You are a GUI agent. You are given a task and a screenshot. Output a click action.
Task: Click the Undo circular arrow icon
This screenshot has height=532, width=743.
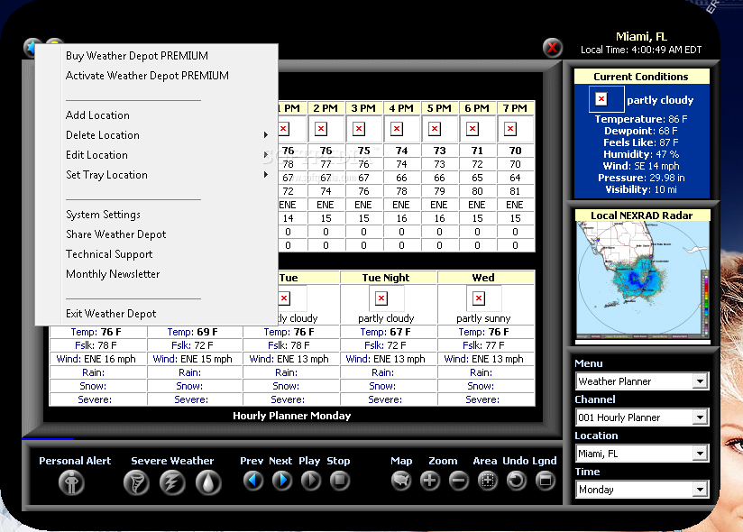516,481
